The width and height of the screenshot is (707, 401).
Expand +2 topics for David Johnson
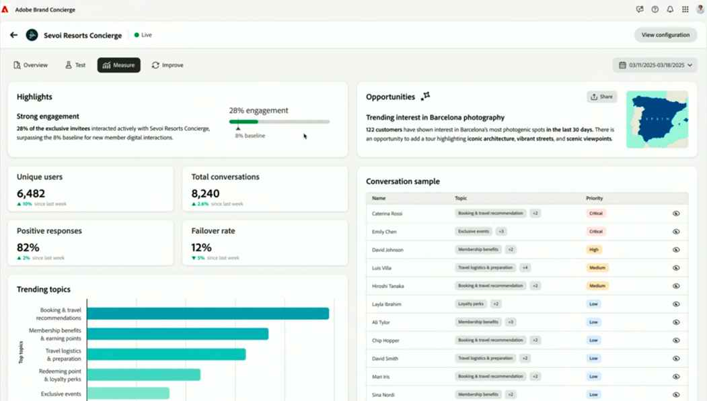coord(511,249)
